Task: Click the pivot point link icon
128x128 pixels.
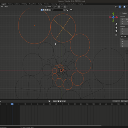Action: click(56, 7)
